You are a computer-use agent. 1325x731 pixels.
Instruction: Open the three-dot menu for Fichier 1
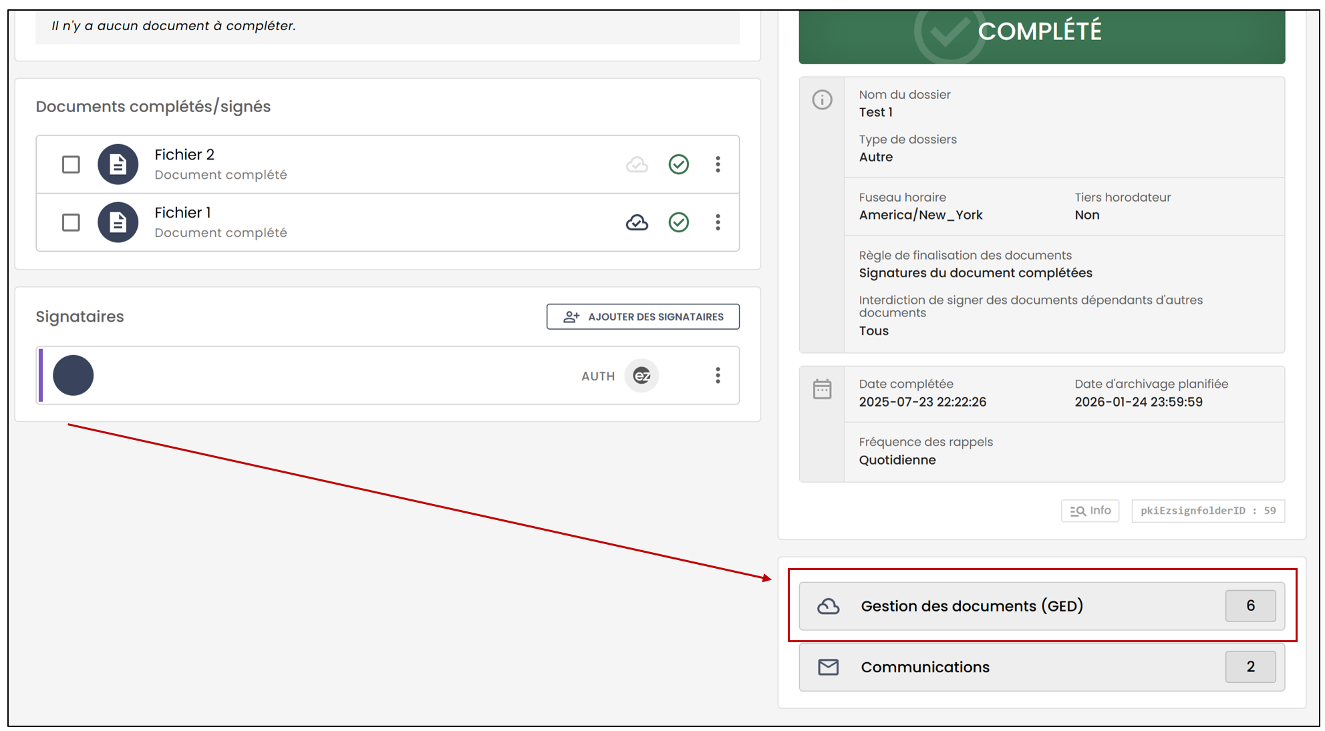pyautogui.click(x=718, y=222)
